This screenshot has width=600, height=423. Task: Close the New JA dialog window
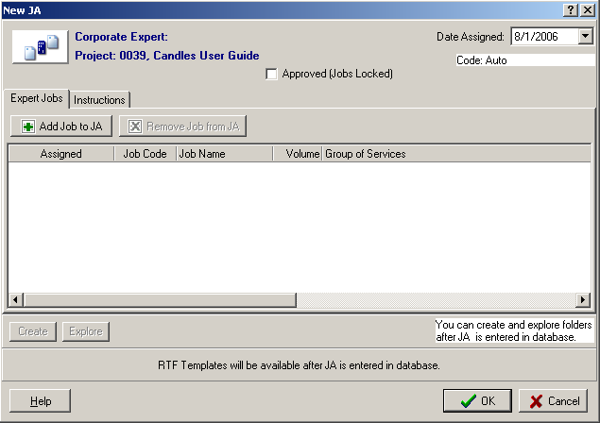pos(588,8)
